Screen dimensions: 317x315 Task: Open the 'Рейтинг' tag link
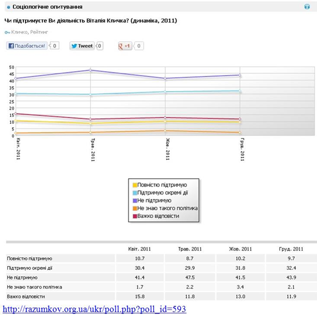[40, 32]
